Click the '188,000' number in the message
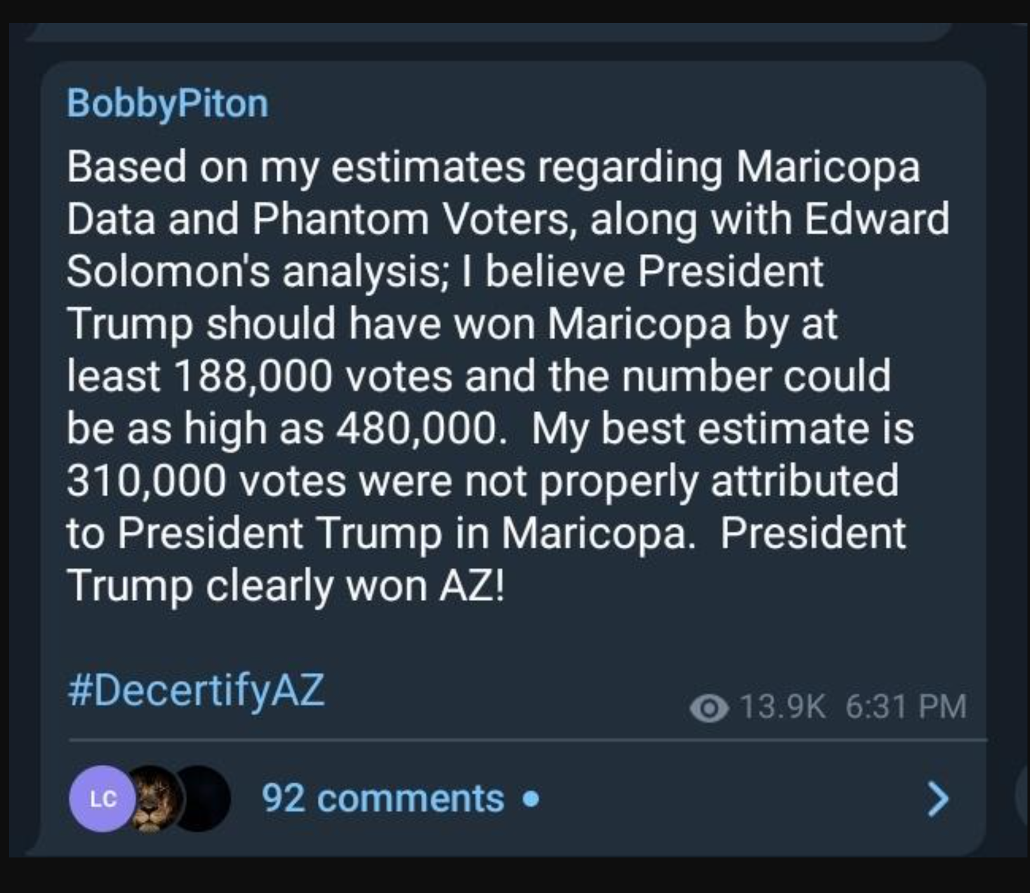Screen dimensions: 1030x893 [x=252, y=376]
